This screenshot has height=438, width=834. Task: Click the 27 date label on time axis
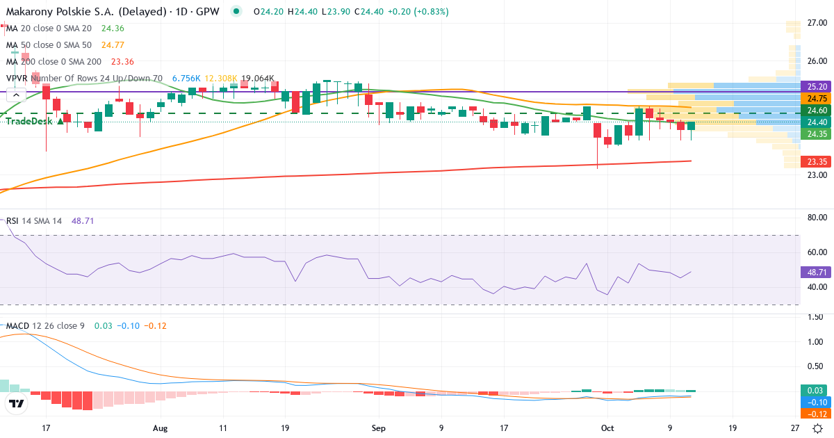click(795, 428)
